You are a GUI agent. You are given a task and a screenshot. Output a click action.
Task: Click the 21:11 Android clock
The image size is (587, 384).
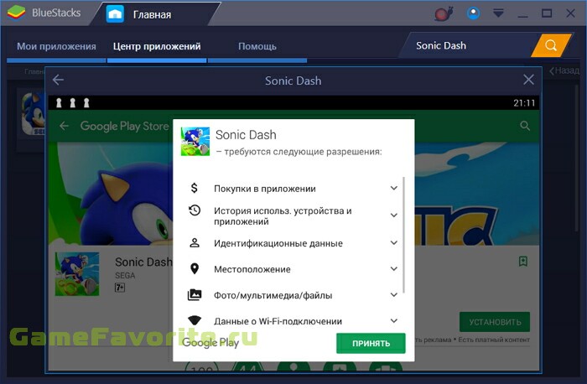[524, 103]
